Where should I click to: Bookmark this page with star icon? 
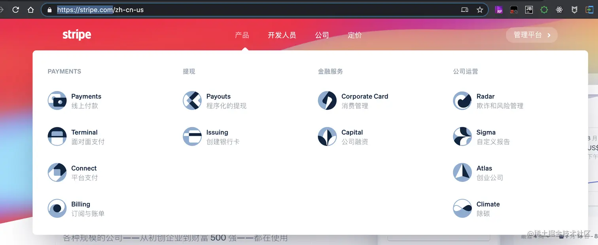[x=480, y=10]
